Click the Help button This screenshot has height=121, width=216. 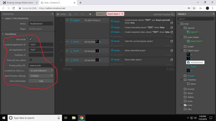point(41,81)
